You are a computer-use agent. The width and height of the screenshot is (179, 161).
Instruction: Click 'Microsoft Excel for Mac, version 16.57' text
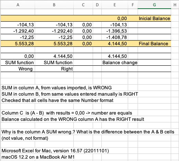[x=55, y=151]
